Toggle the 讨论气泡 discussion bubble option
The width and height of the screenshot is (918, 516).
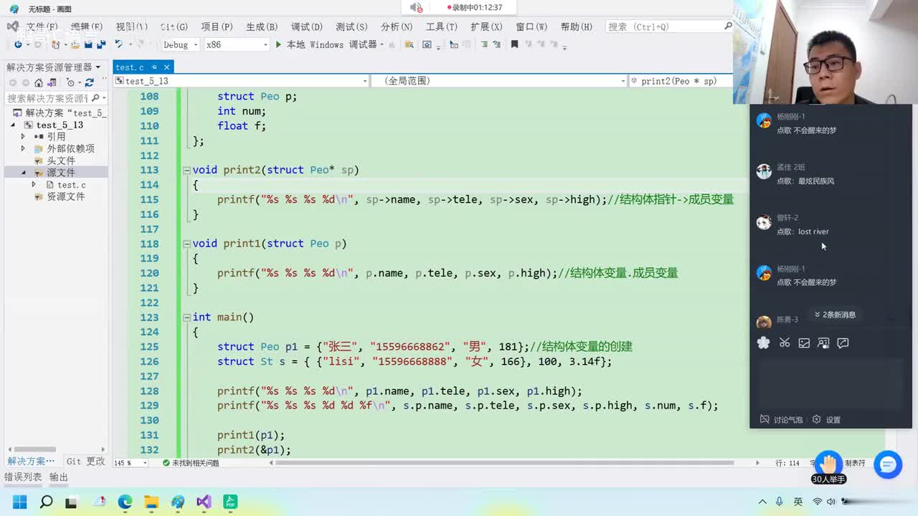pos(781,419)
